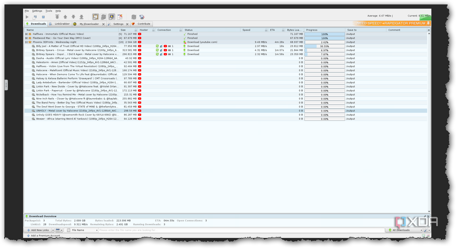Click Billy Joel row progress bar
Screen dimensions: 457x249
point(324,46)
